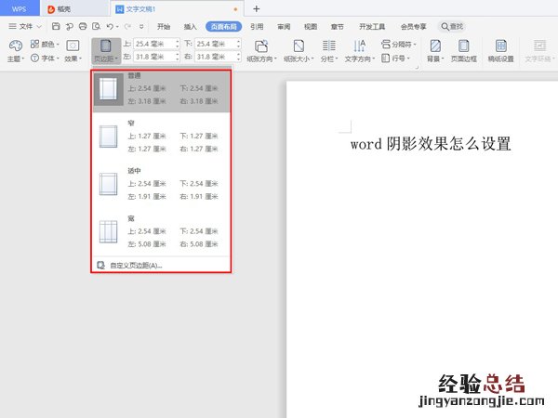Expand the 分隔符 breaks dropdown

tap(400, 44)
